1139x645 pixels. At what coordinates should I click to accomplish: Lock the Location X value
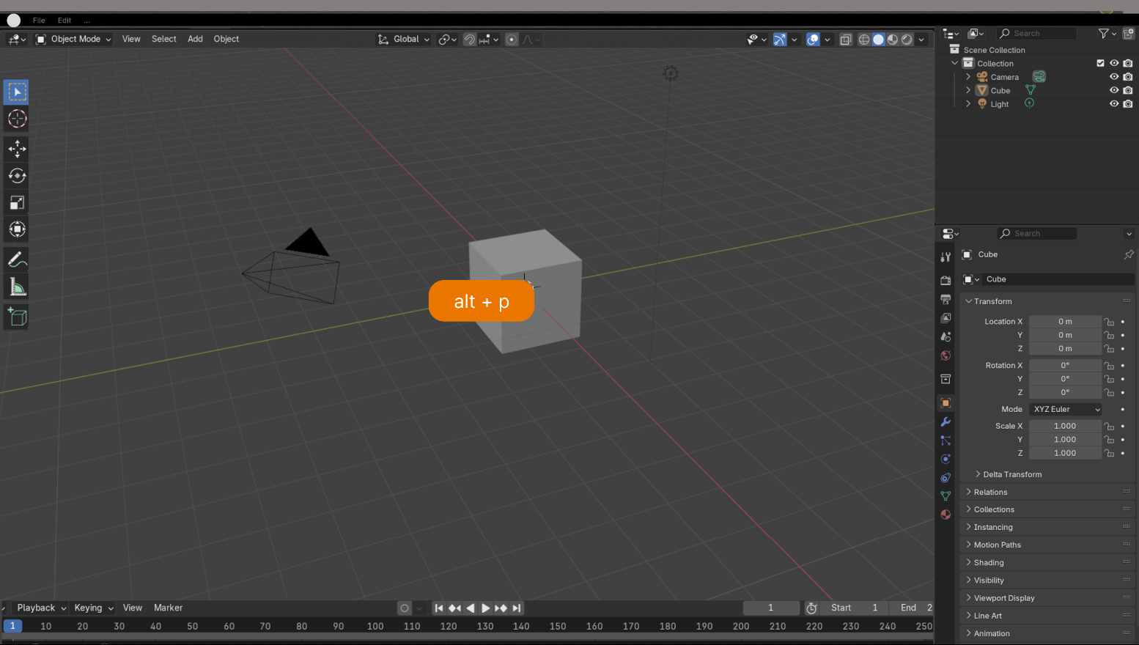1110,321
